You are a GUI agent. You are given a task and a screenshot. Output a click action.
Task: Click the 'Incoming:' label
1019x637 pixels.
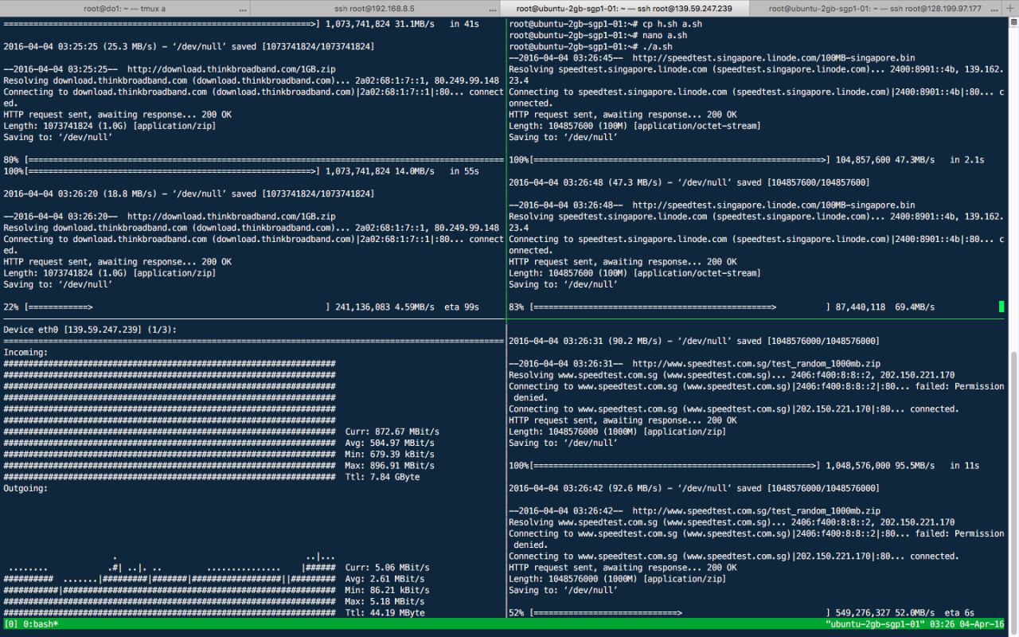25,352
